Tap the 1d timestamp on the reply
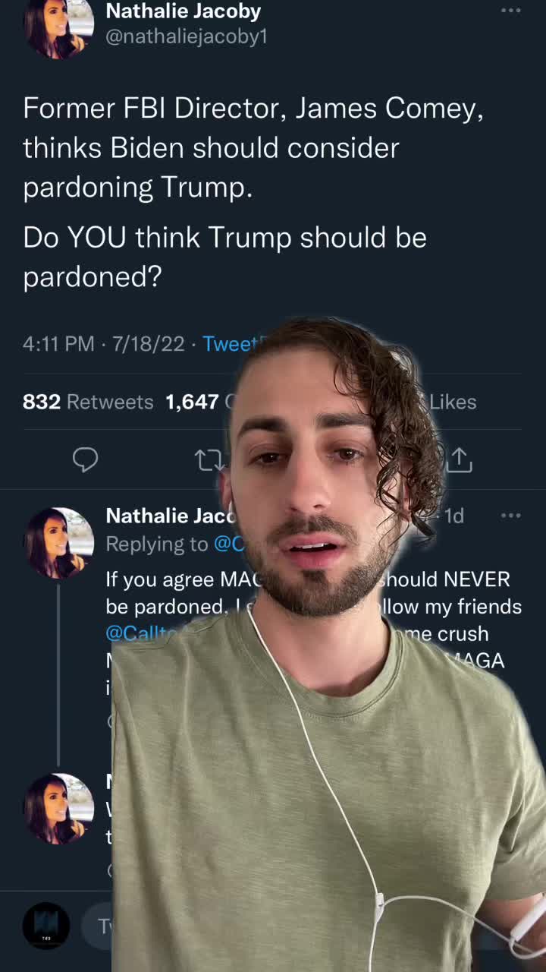Screen dimensions: 546x972 coord(453,516)
